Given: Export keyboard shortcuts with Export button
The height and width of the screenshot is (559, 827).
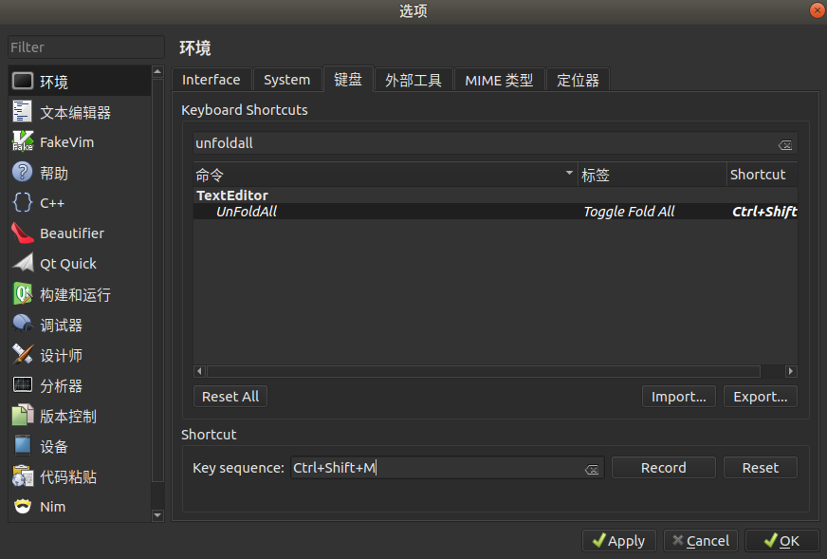Looking at the screenshot, I should [x=760, y=396].
